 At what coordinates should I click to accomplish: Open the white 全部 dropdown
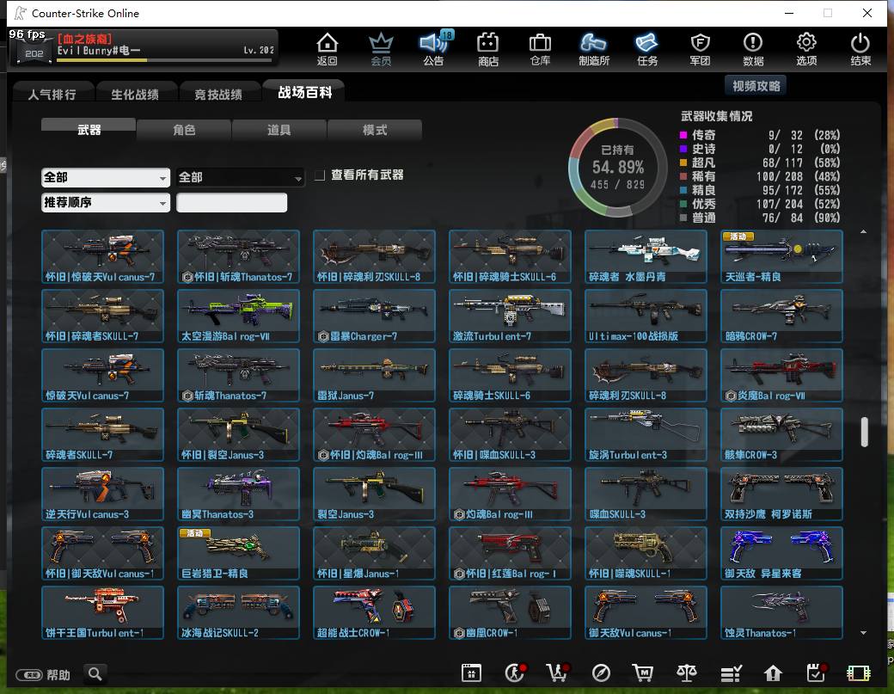pyautogui.click(x=106, y=177)
